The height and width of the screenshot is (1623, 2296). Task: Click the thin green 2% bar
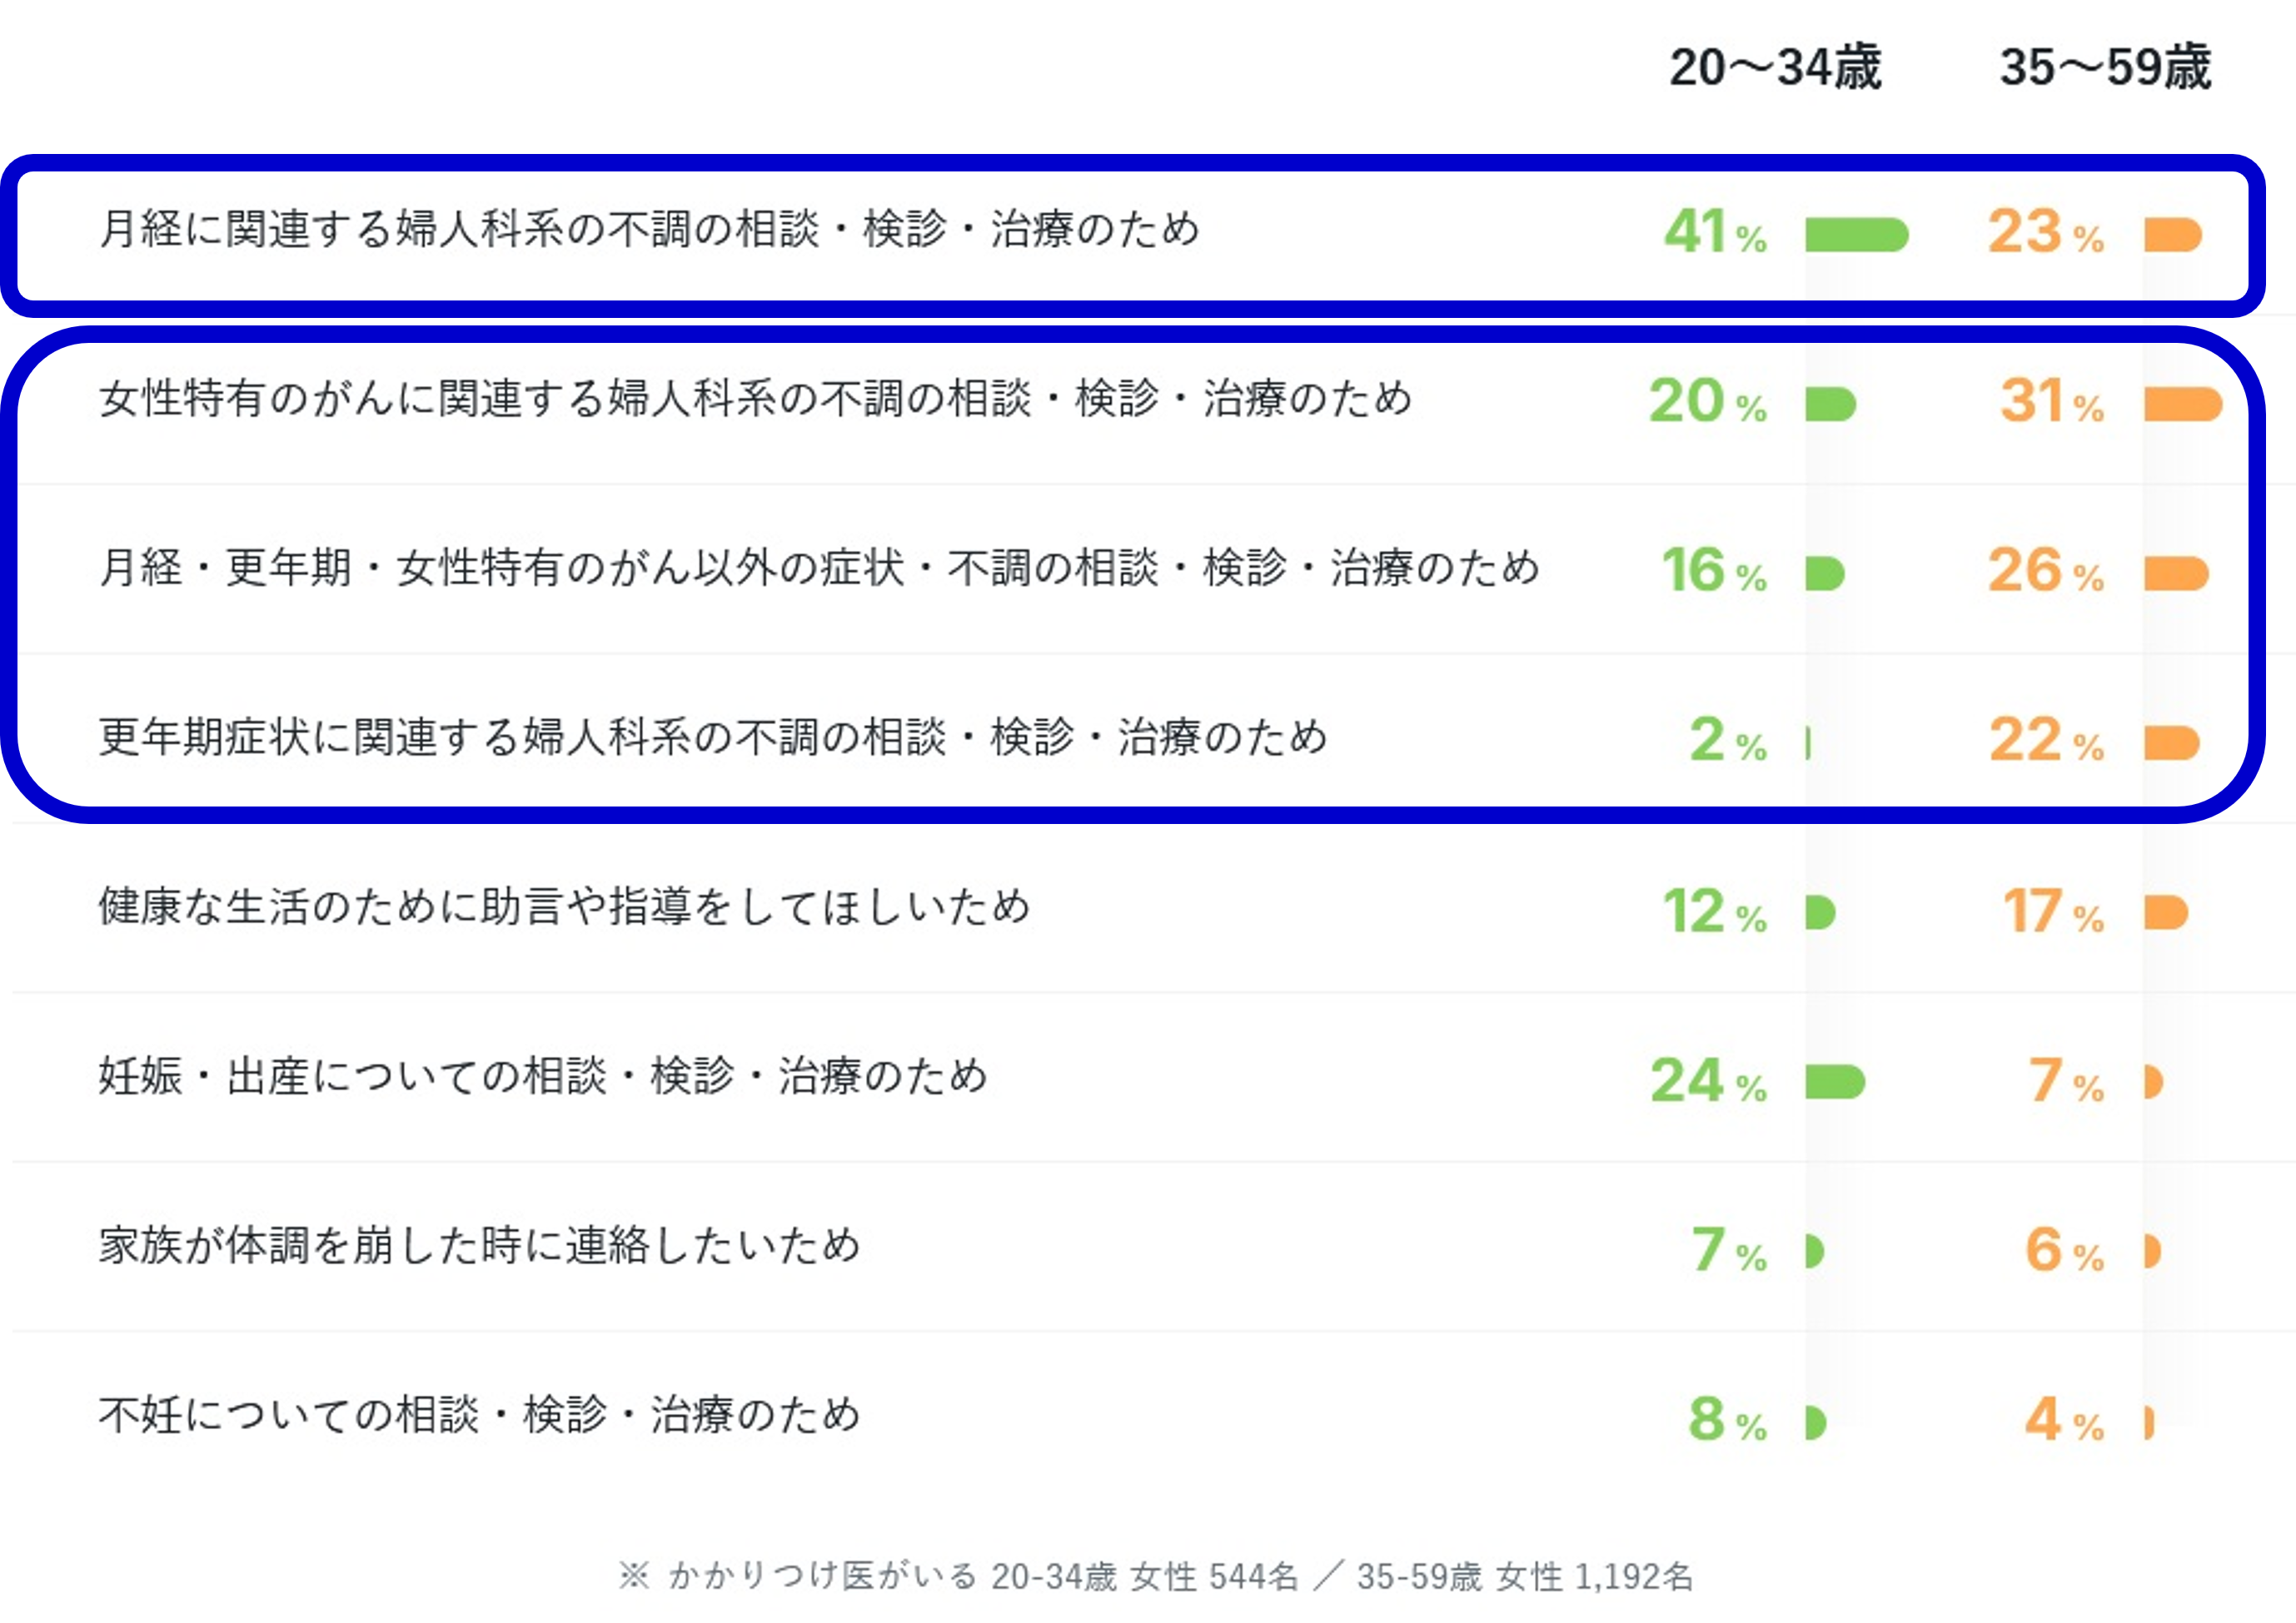[1808, 743]
